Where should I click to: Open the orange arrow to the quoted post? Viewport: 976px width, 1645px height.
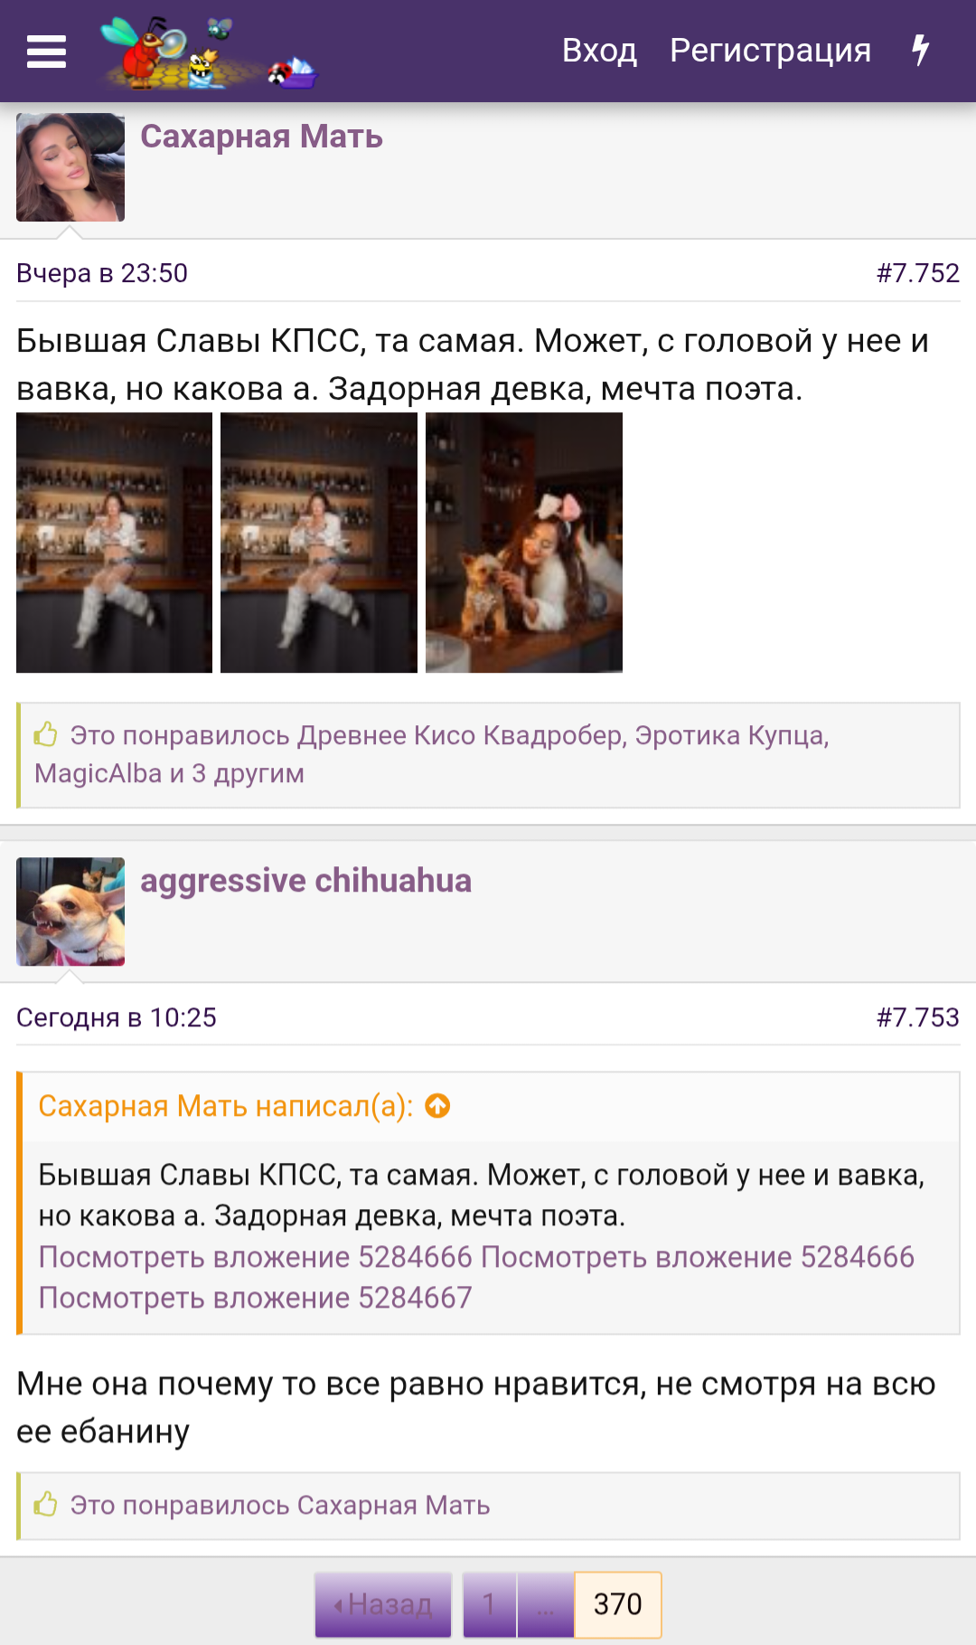tap(437, 1105)
